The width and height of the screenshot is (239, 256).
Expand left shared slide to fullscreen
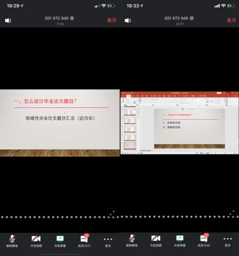pyautogui.click(x=112, y=213)
